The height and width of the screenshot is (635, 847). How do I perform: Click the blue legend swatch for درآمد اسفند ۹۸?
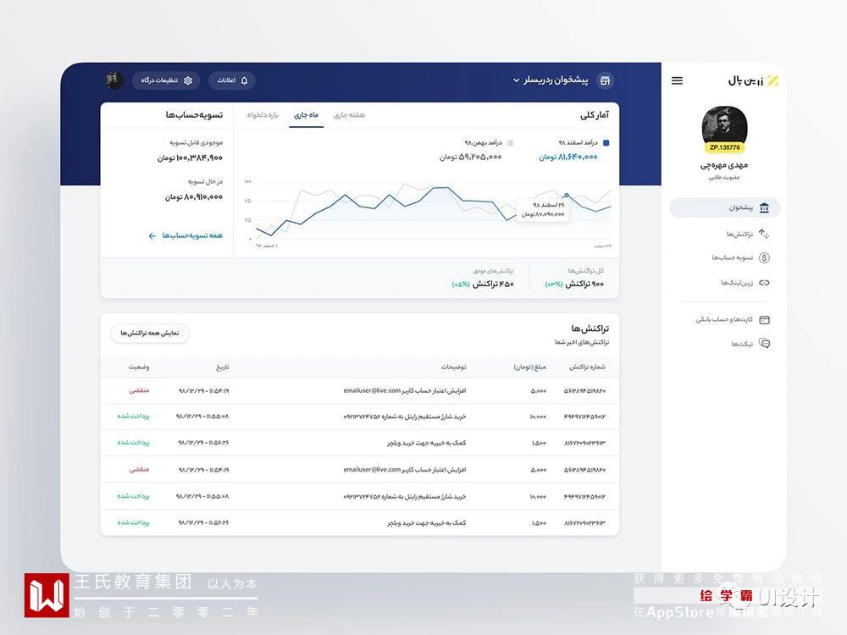click(x=606, y=142)
